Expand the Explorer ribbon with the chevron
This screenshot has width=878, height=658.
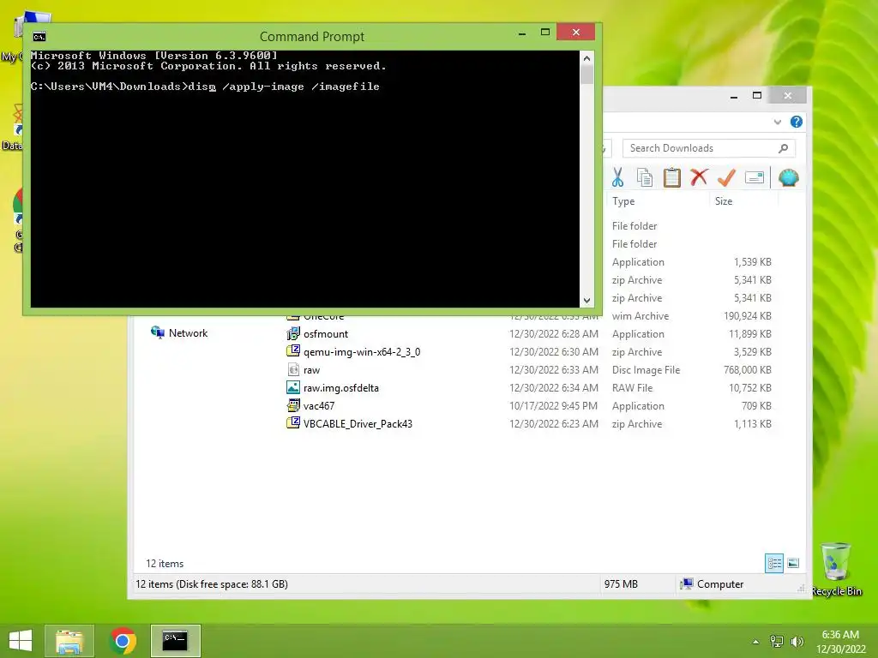tap(777, 122)
